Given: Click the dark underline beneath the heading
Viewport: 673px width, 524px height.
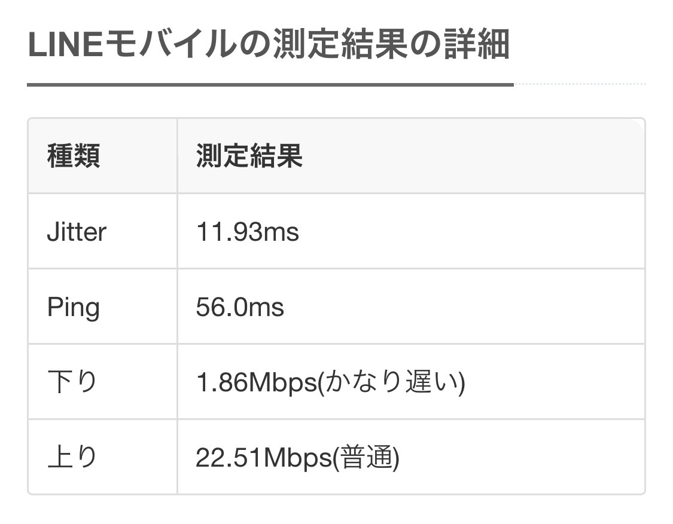Looking at the screenshot, I should tap(270, 85).
